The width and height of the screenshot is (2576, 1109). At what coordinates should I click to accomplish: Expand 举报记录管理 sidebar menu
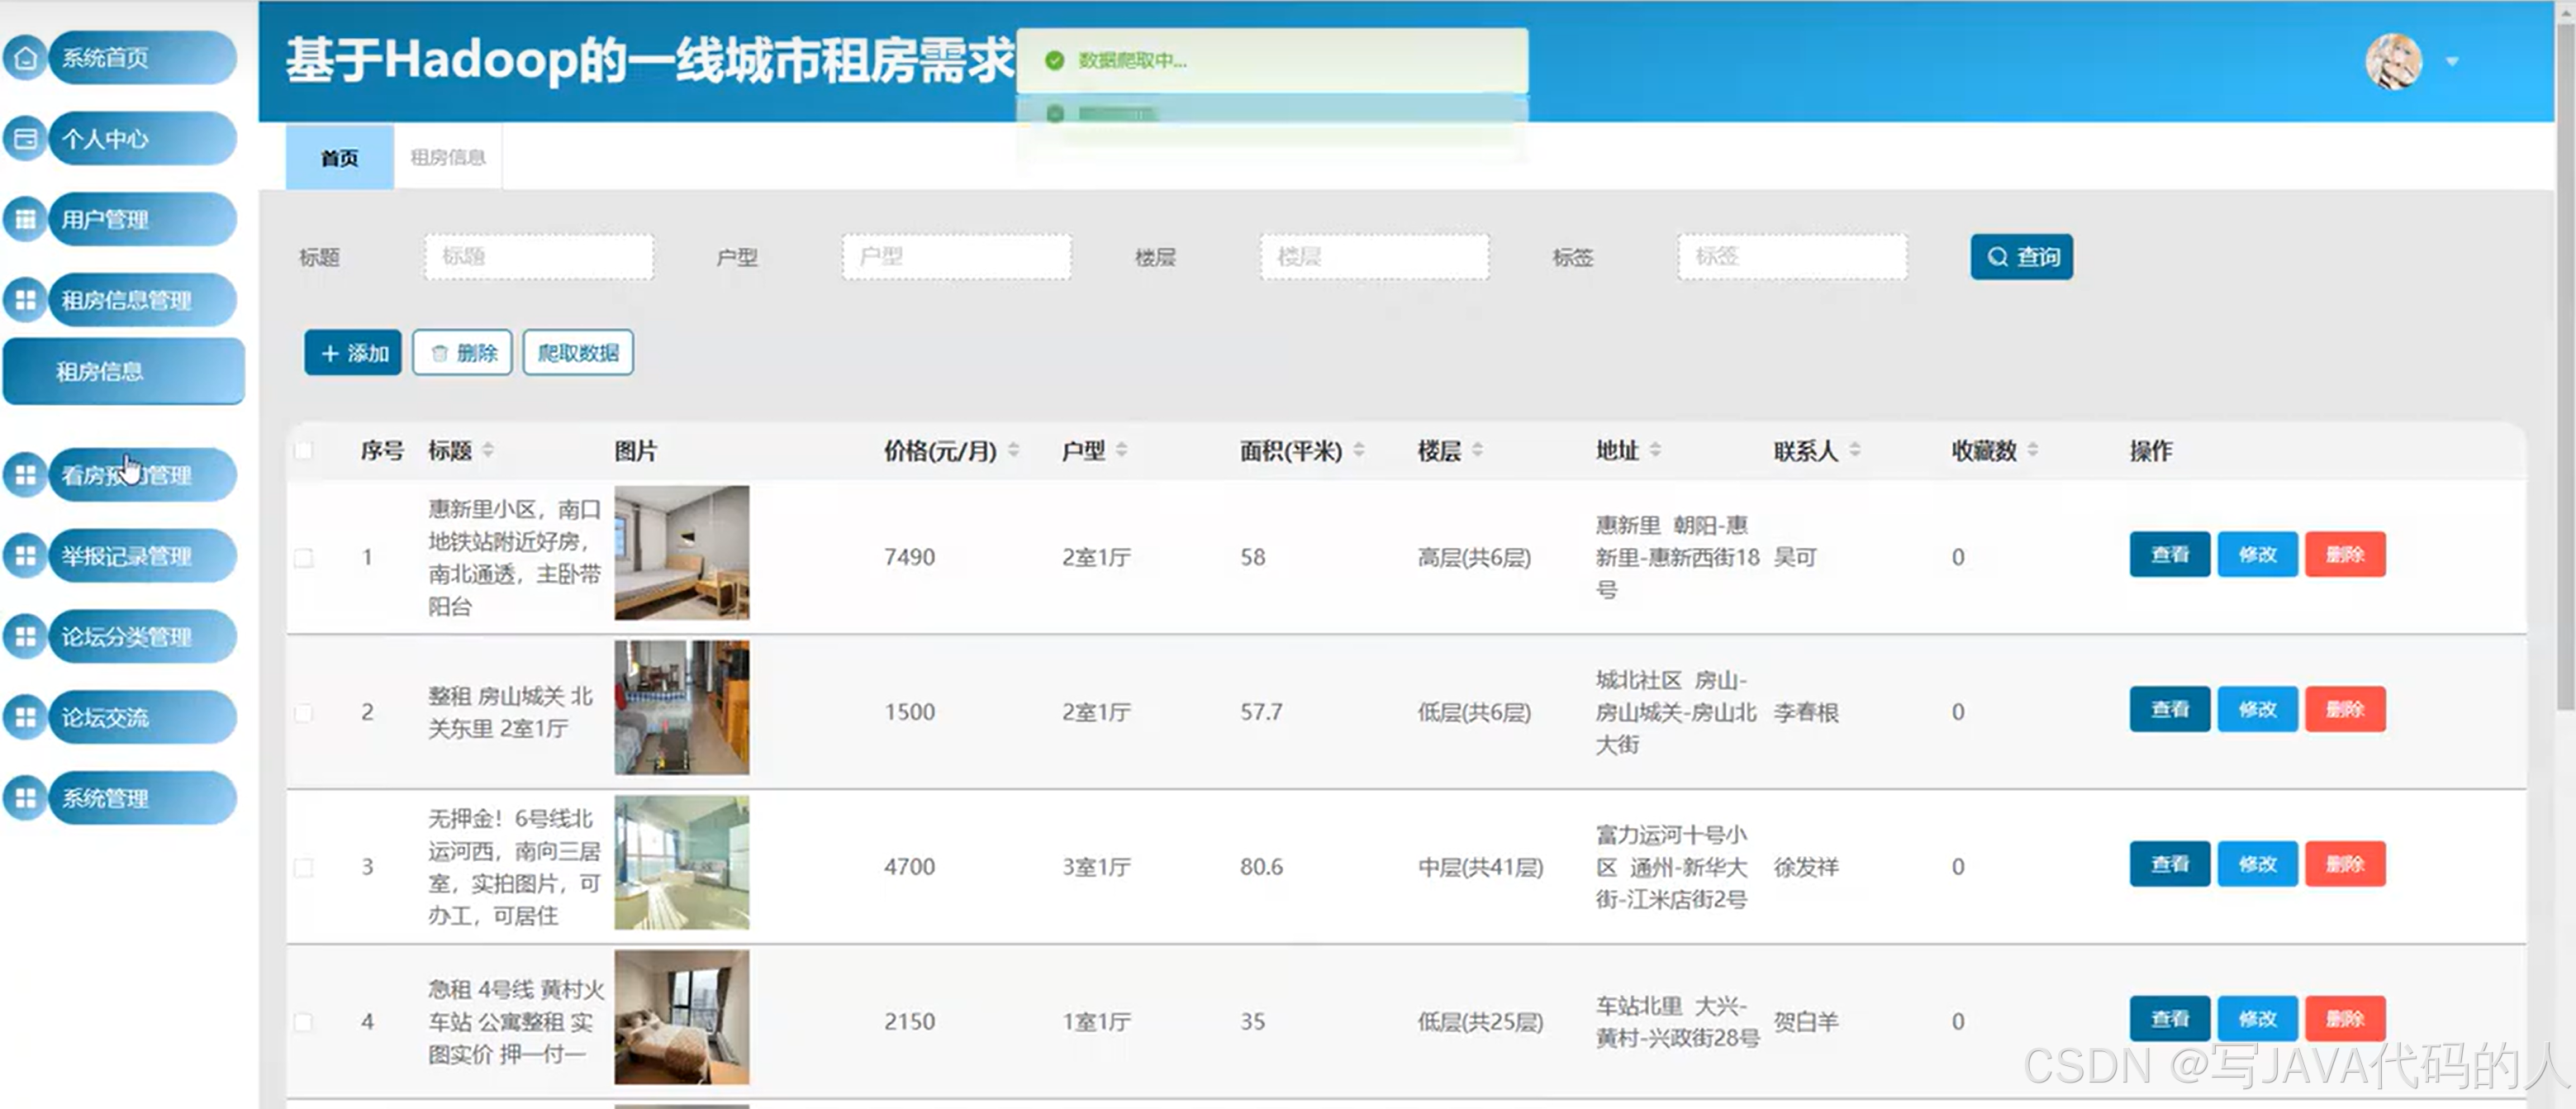pyautogui.click(x=142, y=556)
